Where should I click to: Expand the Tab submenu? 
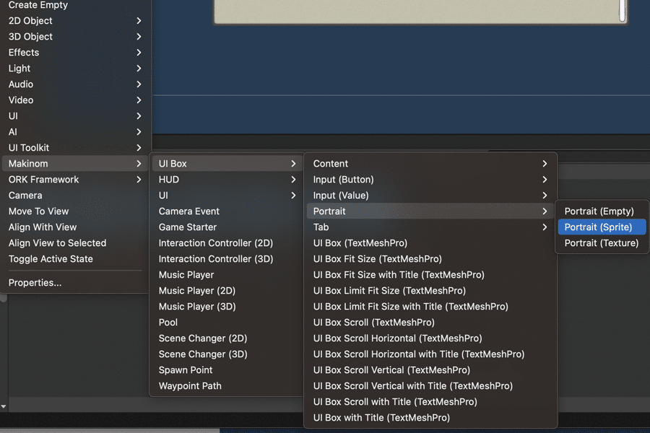(430, 227)
